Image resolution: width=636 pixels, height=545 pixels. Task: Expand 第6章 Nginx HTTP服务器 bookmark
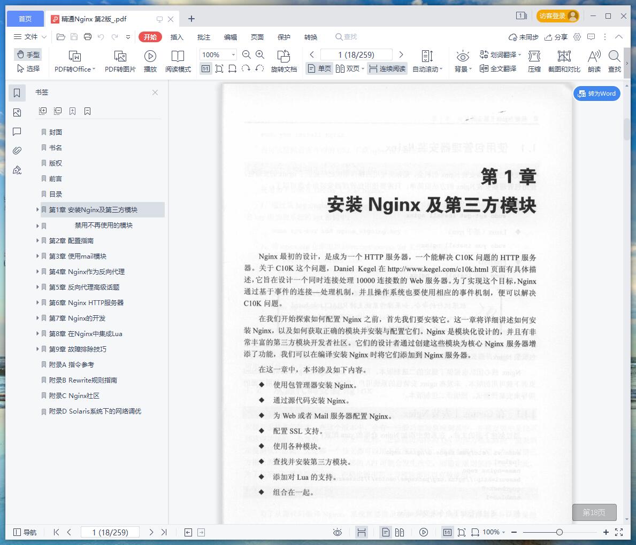(37, 302)
